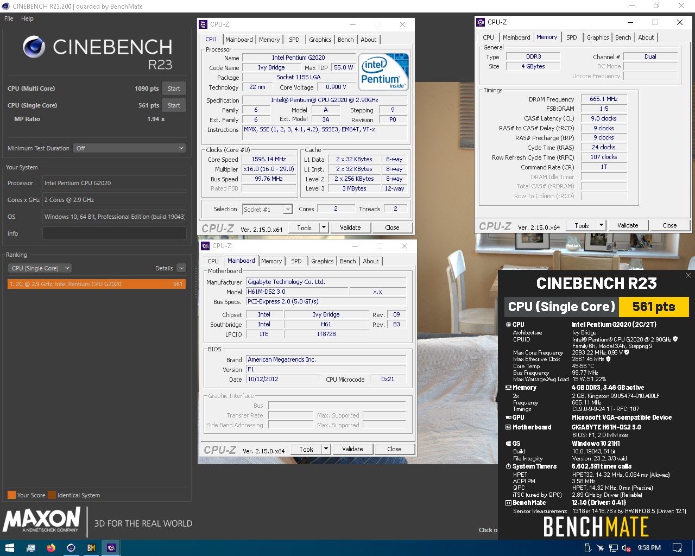The height and width of the screenshot is (556, 695).
Task: Click the H61M-DS2 3.0 model field
Action: click(297, 292)
